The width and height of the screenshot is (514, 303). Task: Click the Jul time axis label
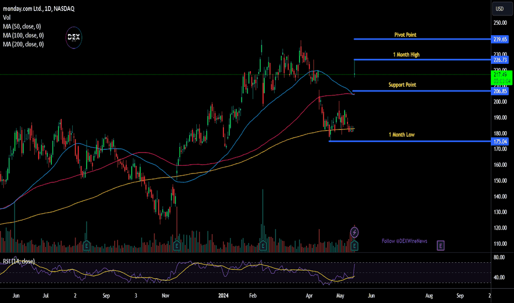click(46, 295)
